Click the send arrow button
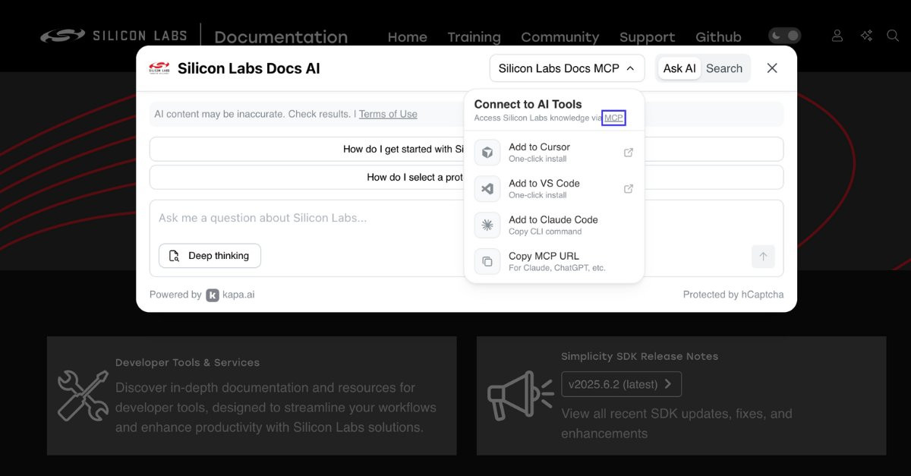The width and height of the screenshot is (911, 476). (763, 257)
